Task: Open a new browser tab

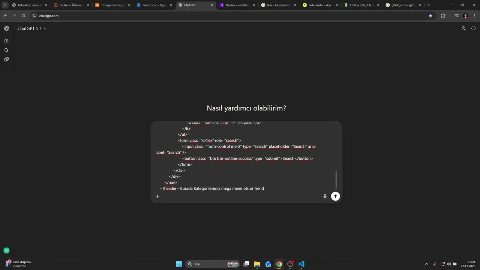Action: point(429,5)
